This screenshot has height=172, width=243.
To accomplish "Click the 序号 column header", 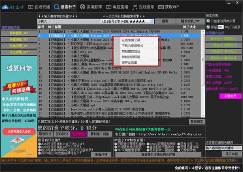I will 41,27.
